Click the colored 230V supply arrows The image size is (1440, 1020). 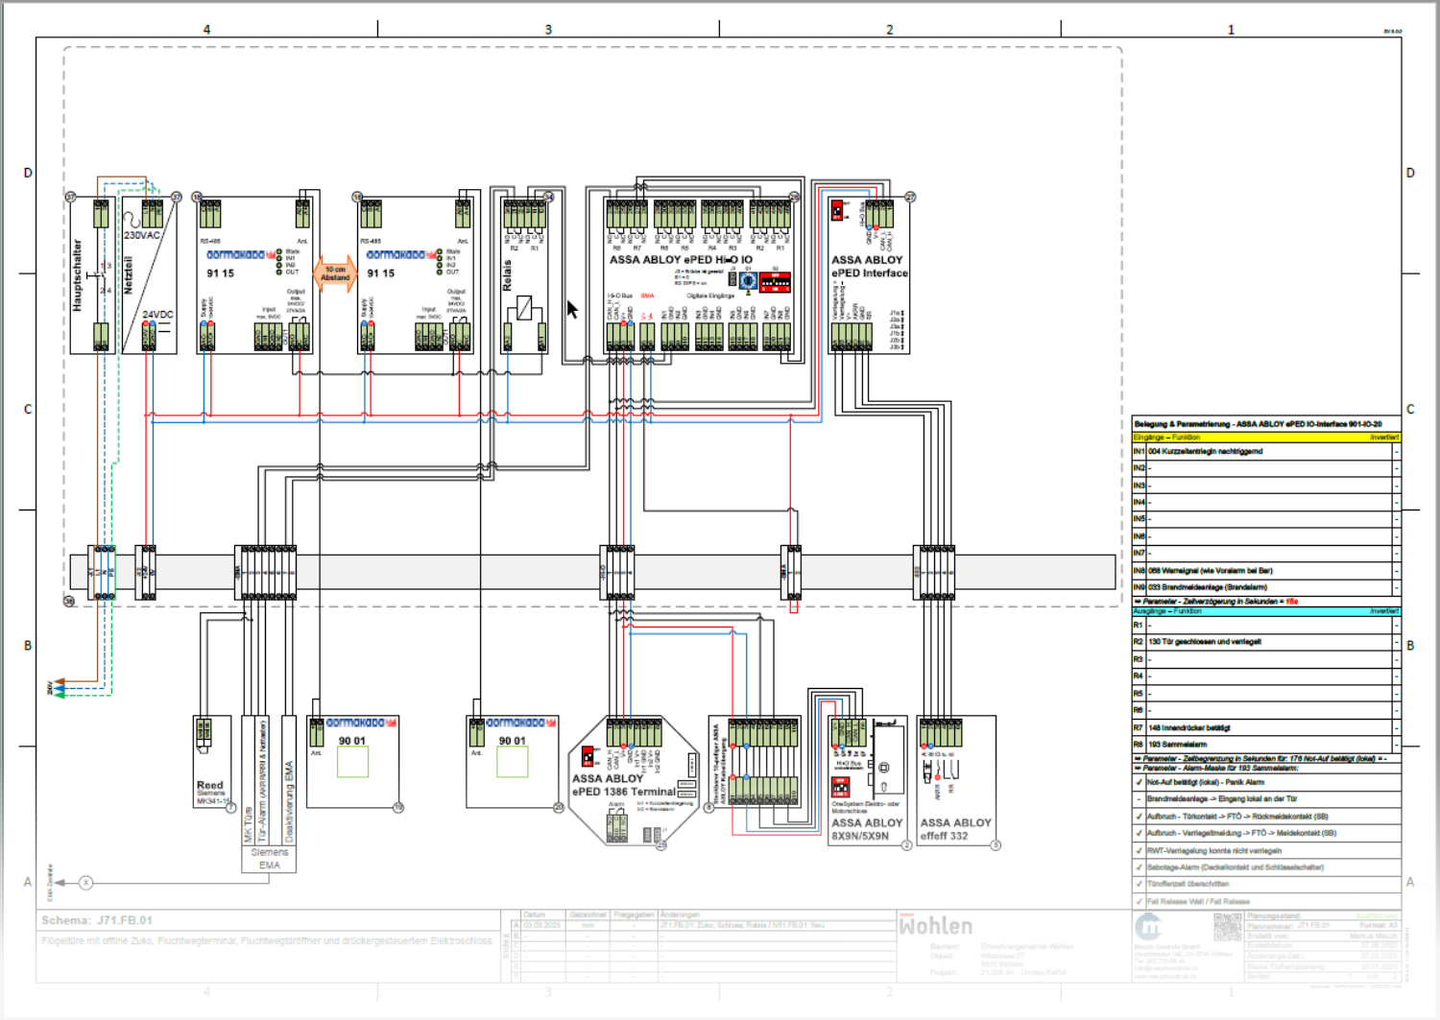[x=58, y=687]
